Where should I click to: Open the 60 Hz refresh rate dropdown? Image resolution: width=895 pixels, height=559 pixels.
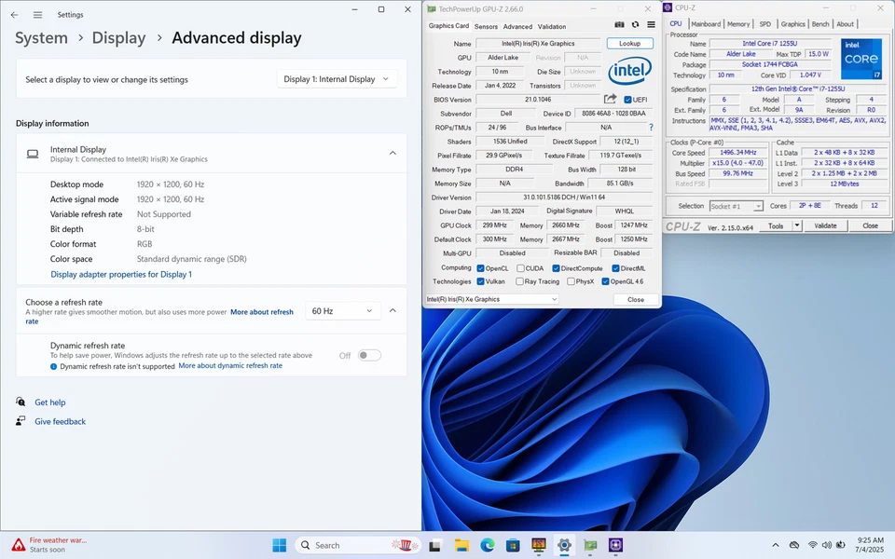[x=343, y=310]
